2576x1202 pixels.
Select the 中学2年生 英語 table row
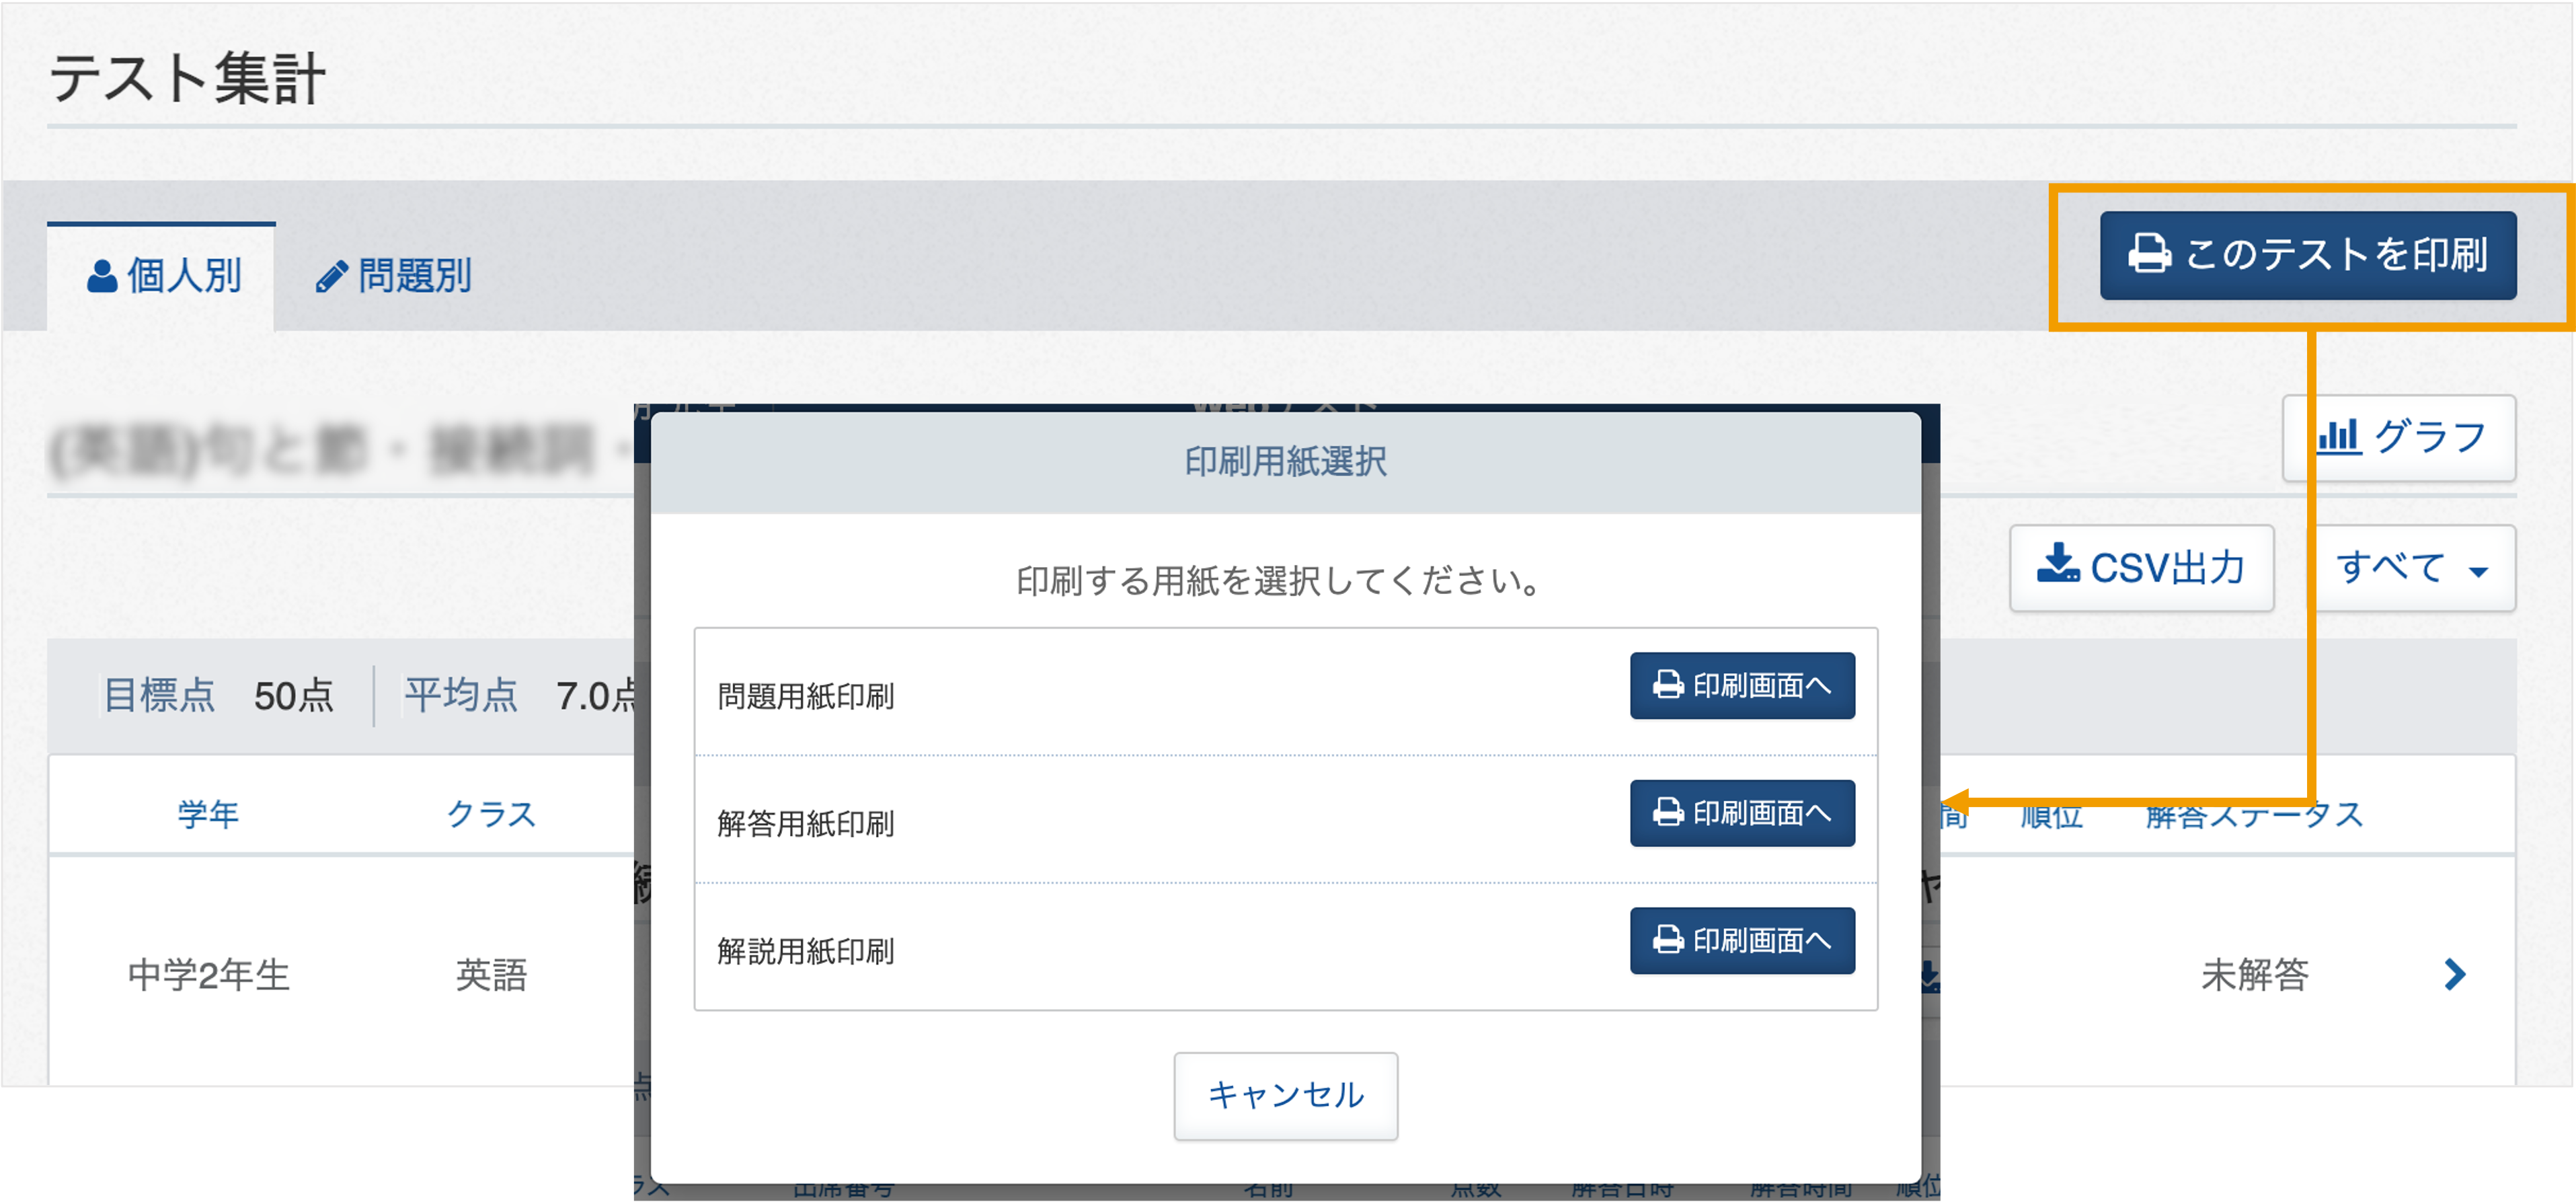pyautogui.click(x=1281, y=974)
